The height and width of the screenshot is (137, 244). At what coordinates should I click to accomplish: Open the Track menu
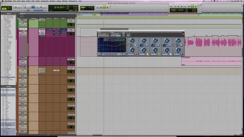pyautogui.click(x=28, y=1)
